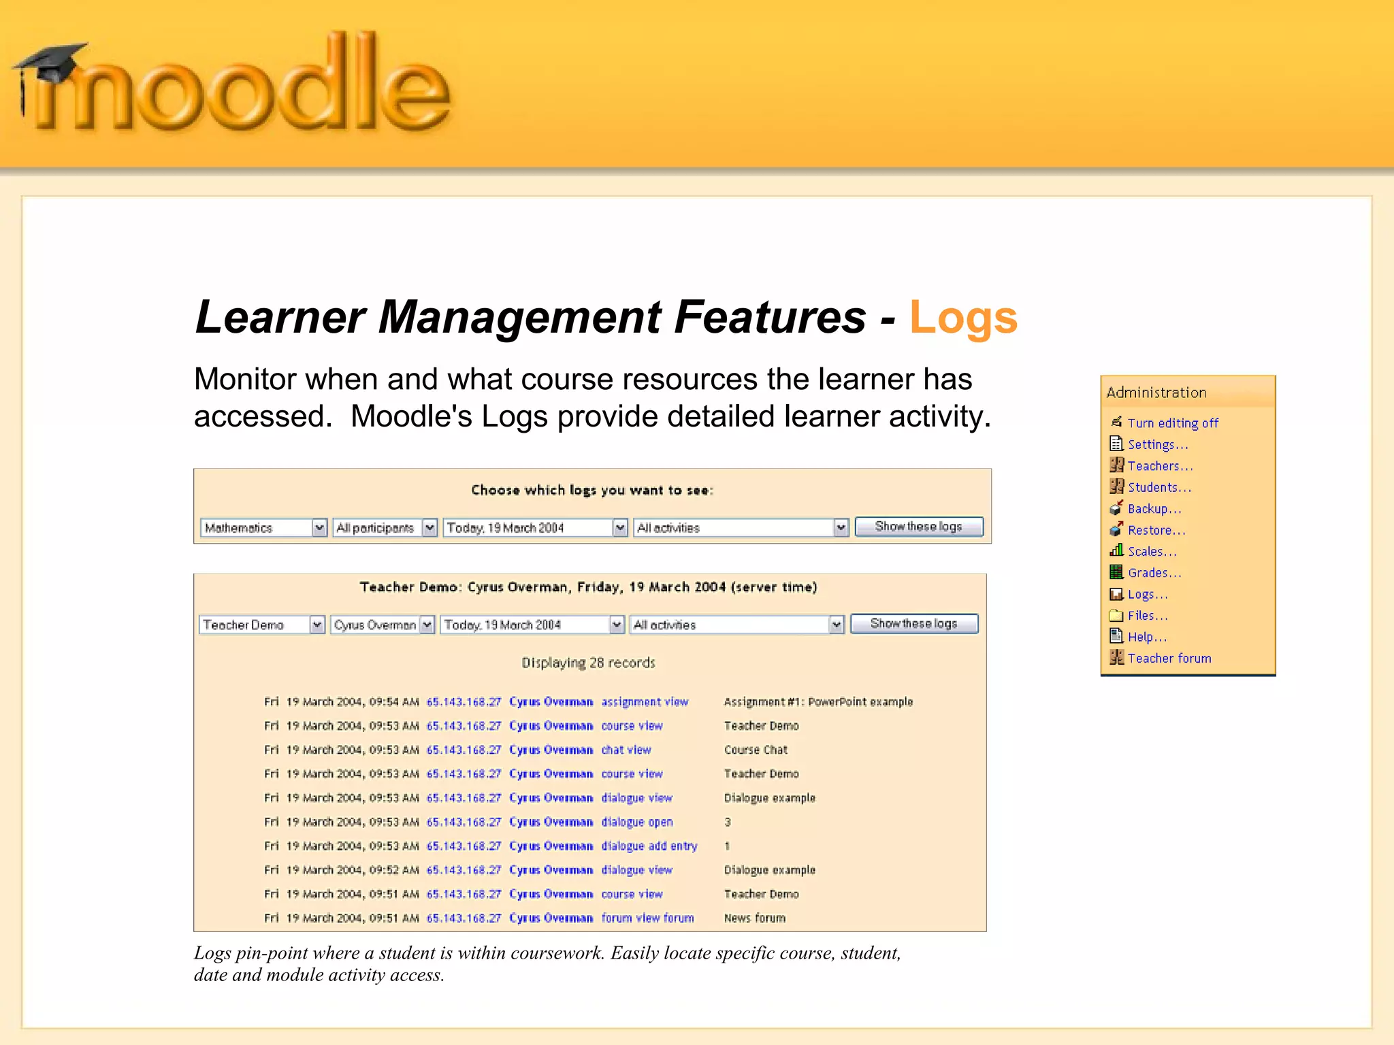
Task: Open the Backup... link
Action: pyautogui.click(x=1154, y=508)
